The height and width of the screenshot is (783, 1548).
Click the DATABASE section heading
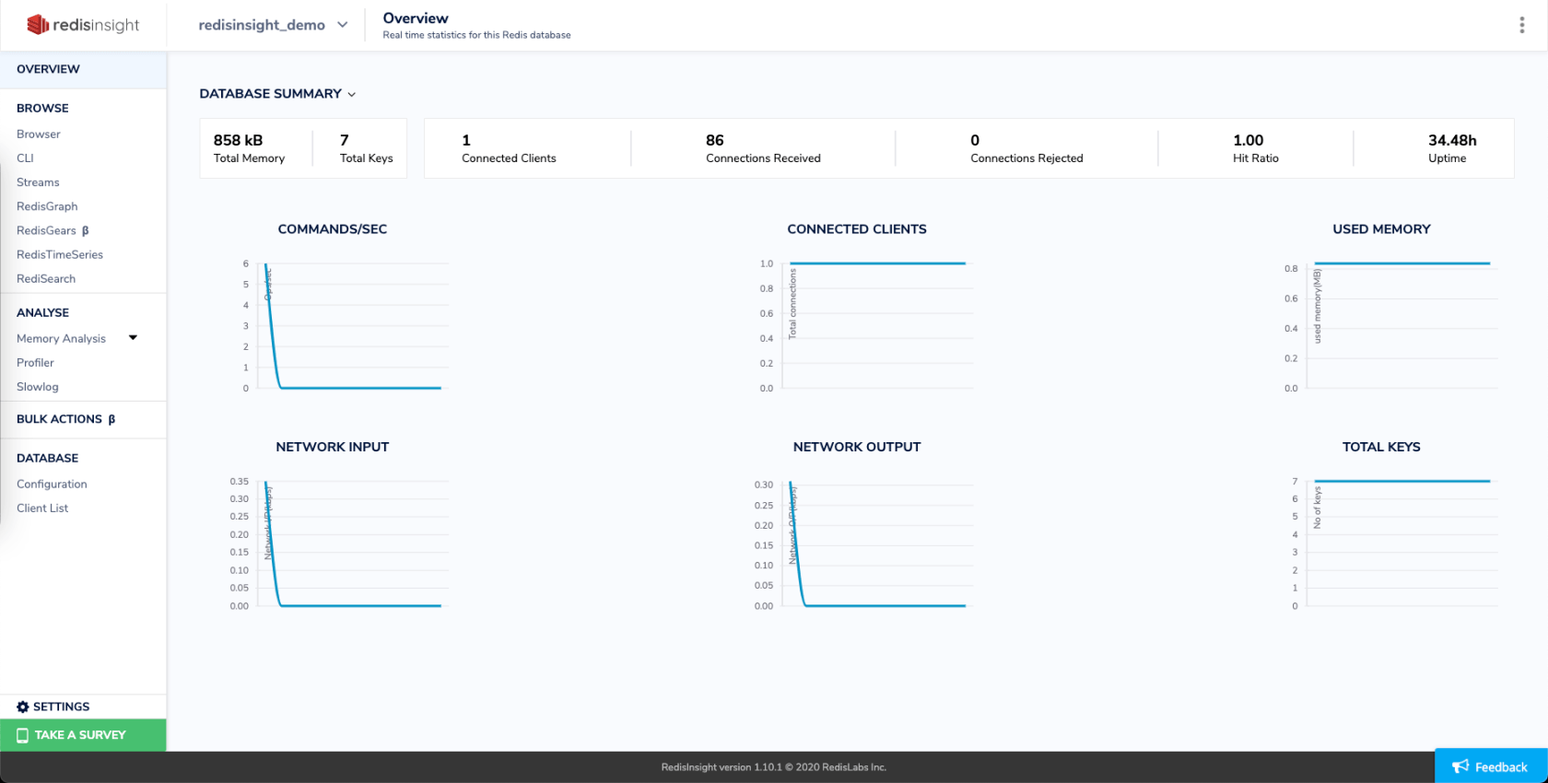tap(47, 458)
